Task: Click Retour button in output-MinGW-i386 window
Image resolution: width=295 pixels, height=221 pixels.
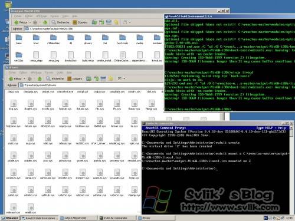Action: pos(21,22)
